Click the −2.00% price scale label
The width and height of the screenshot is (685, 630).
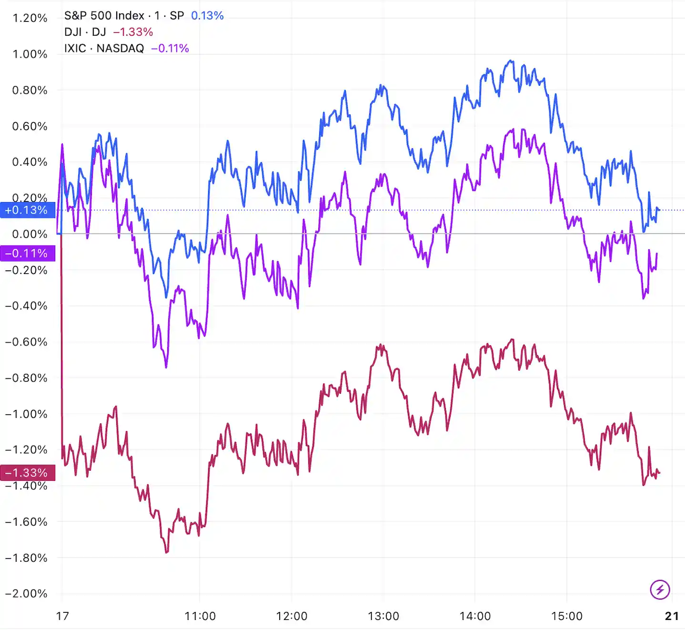click(x=26, y=594)
